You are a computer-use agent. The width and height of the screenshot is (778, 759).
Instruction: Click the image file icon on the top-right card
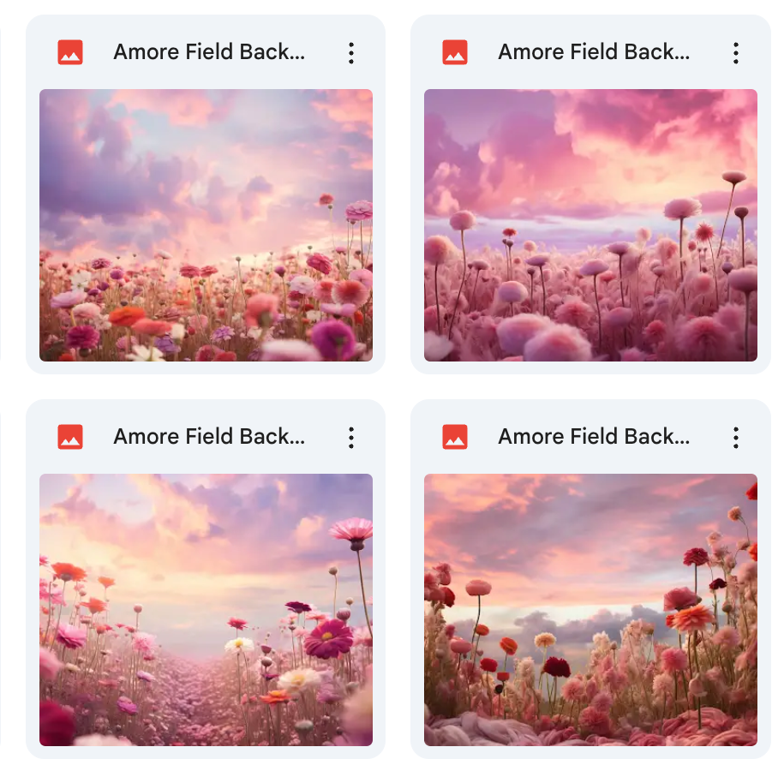pyautogui.click(x=454, y=52)
